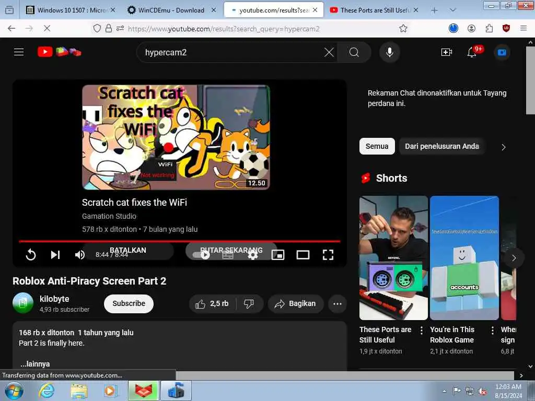The height and width of the screenshot is (401, 535).
Task: Open the more actions three-dot button
Action: (x=338, y=303)
